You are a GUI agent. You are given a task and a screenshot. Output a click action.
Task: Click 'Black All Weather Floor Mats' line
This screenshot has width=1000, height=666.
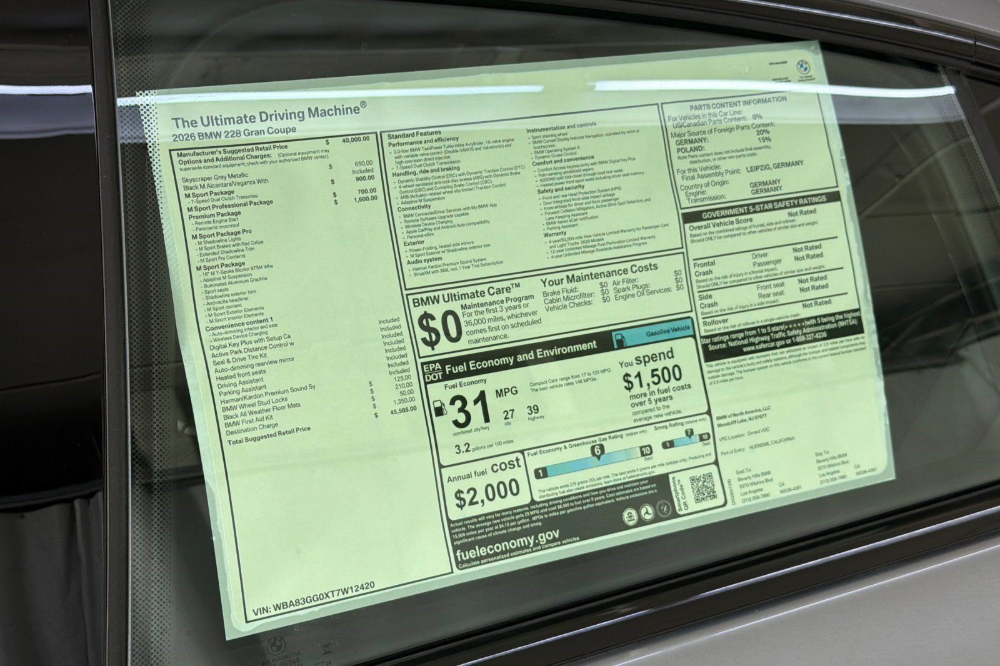[262, 410]
